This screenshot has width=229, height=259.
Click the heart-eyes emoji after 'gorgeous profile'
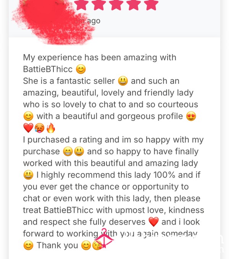pos(191,116)
